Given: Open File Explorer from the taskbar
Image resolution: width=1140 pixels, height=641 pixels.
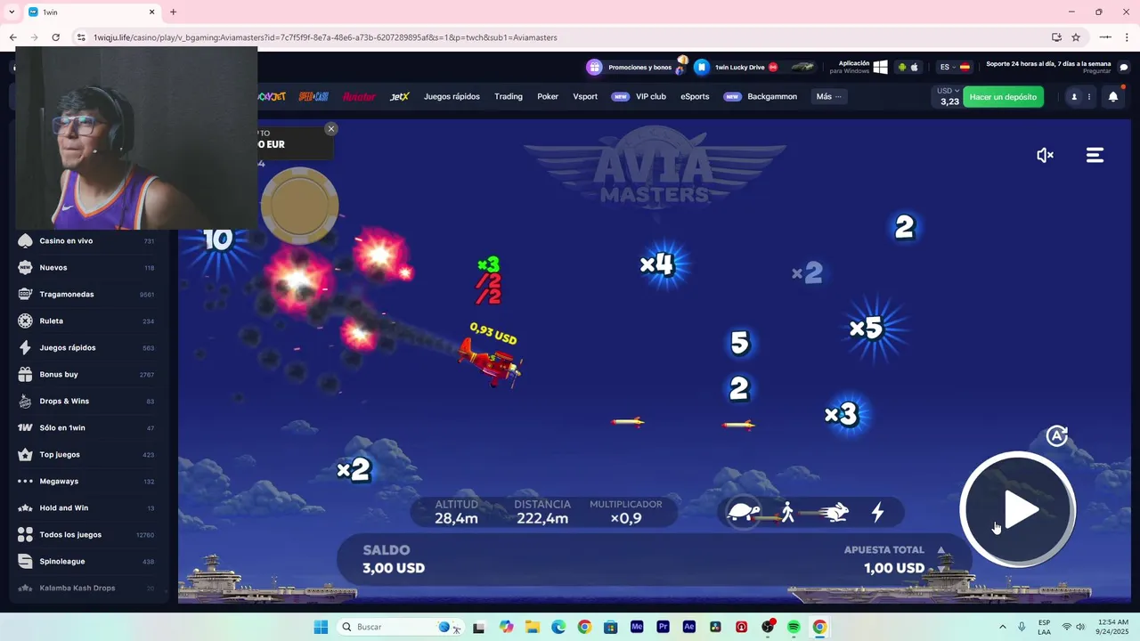Looking at the screenshot, I should pyautogui.click(x=532, y=627).
